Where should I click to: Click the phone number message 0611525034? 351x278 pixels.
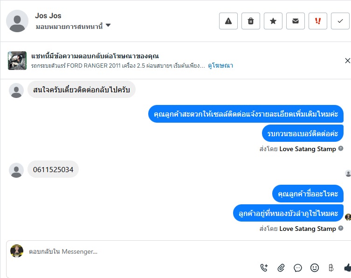tap(53, 170)
